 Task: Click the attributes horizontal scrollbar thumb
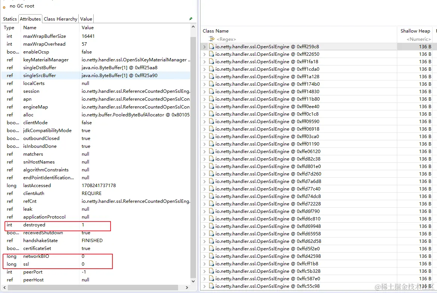pos(93,287)
